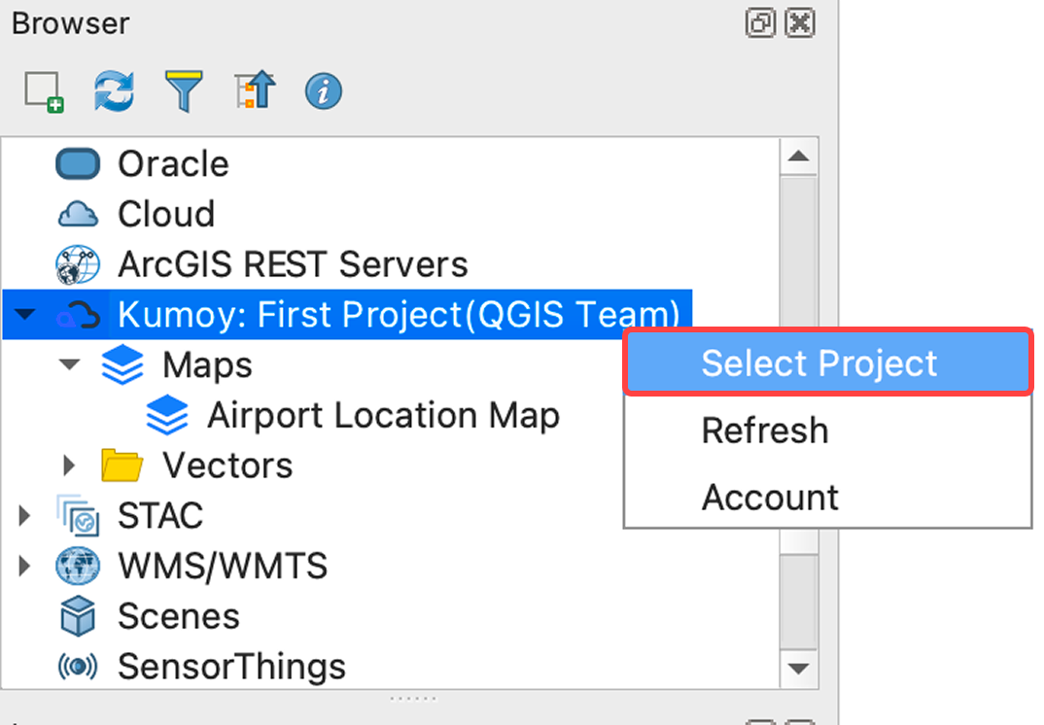Select the Airport Location Map item
The width and height of the screenshot is (1044, 725).
[383, 415]
